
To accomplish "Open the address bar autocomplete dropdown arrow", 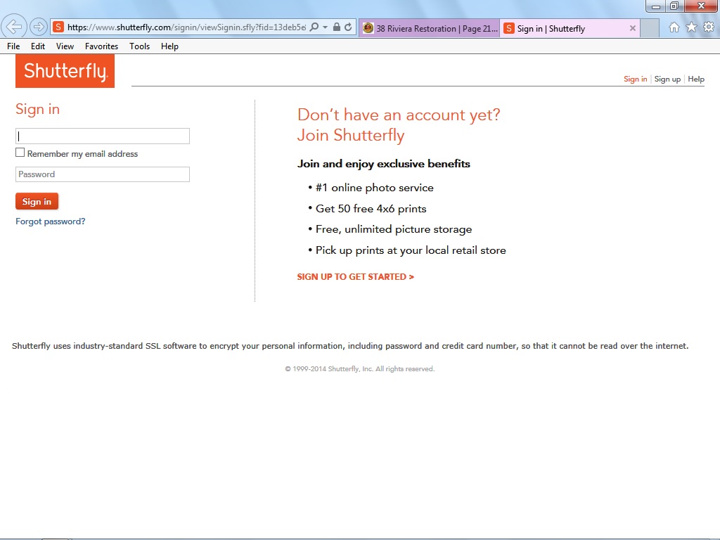I will pos(325,27).
